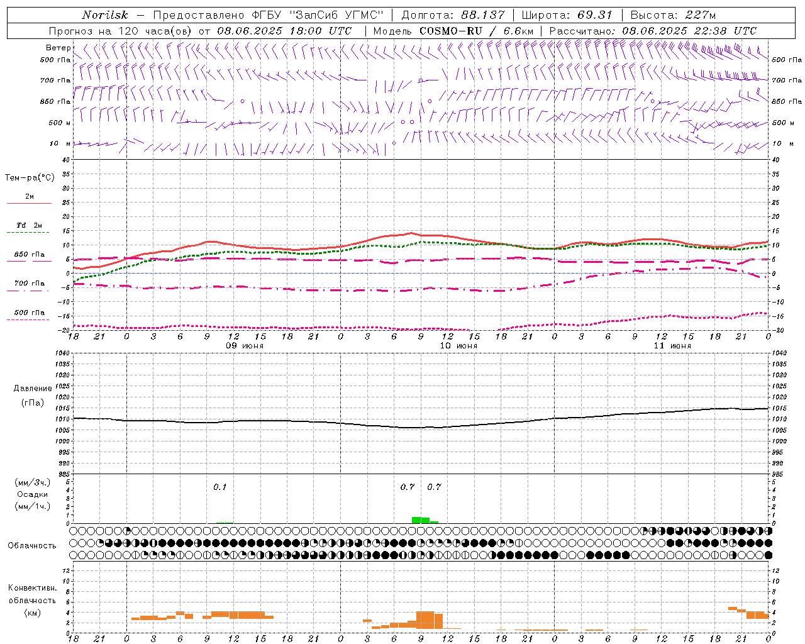Click the "Тем-ра(°C)" temperature panel label
Screen dimensions: 805x644
[30, 178]
